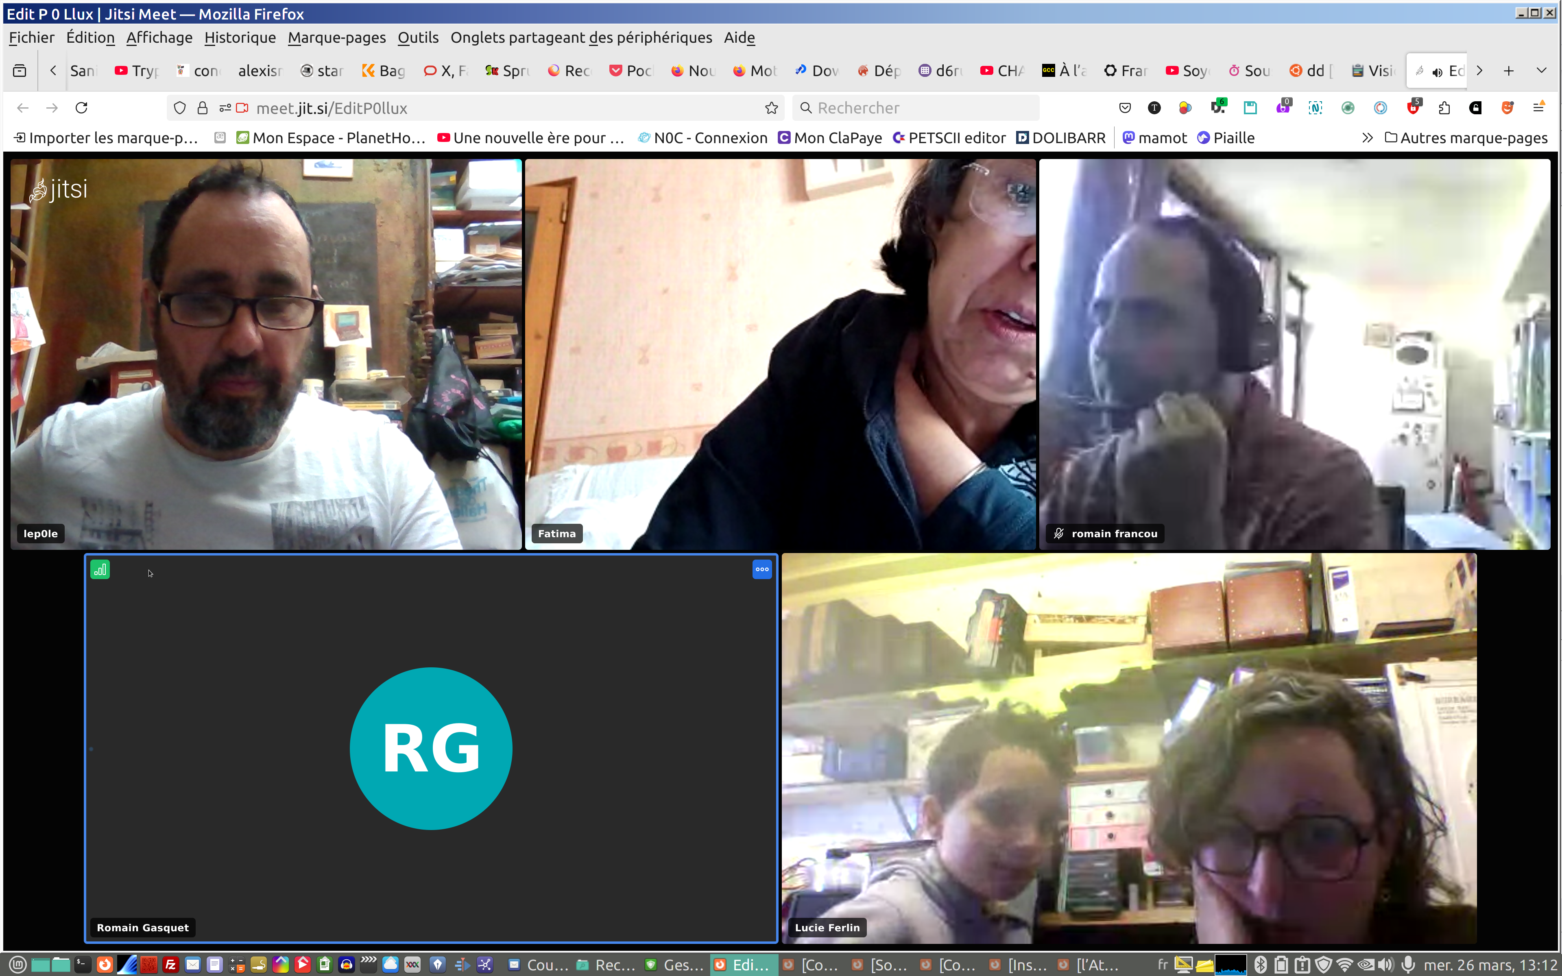Open the Historique menu
The height and width of the screenshot is (976, 1562).
[240, 37]
